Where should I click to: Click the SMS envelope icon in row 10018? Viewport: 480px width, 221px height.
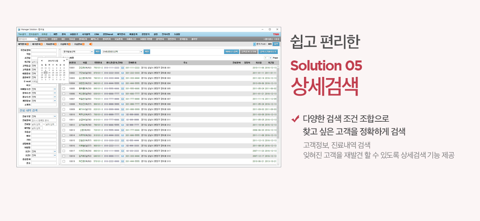(x=123, y=156)
